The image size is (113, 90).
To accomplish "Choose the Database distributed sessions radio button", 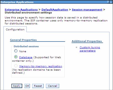I will (16, 57).
